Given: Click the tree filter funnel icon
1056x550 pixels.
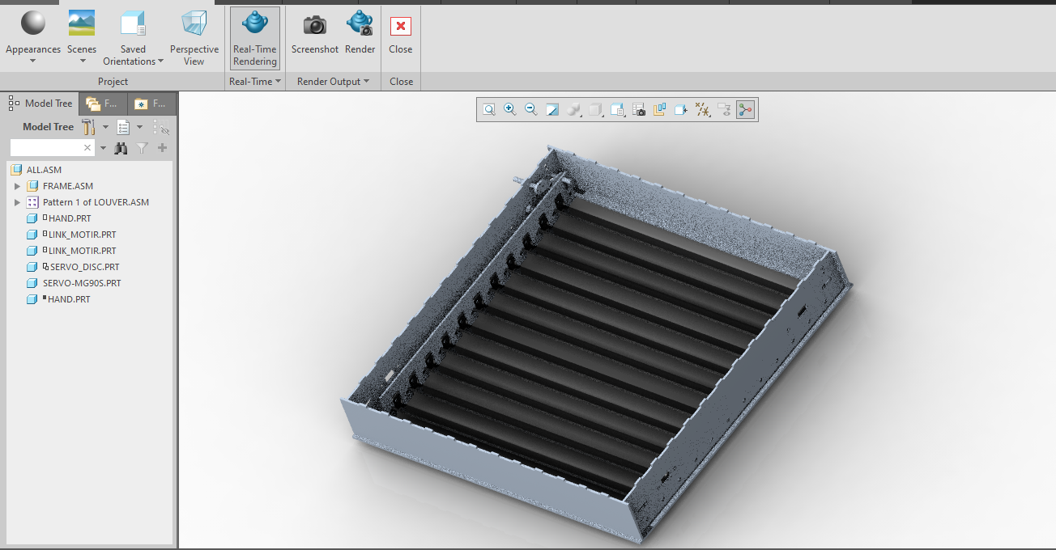Looking at the screenshot, I should tap(143, 148).
